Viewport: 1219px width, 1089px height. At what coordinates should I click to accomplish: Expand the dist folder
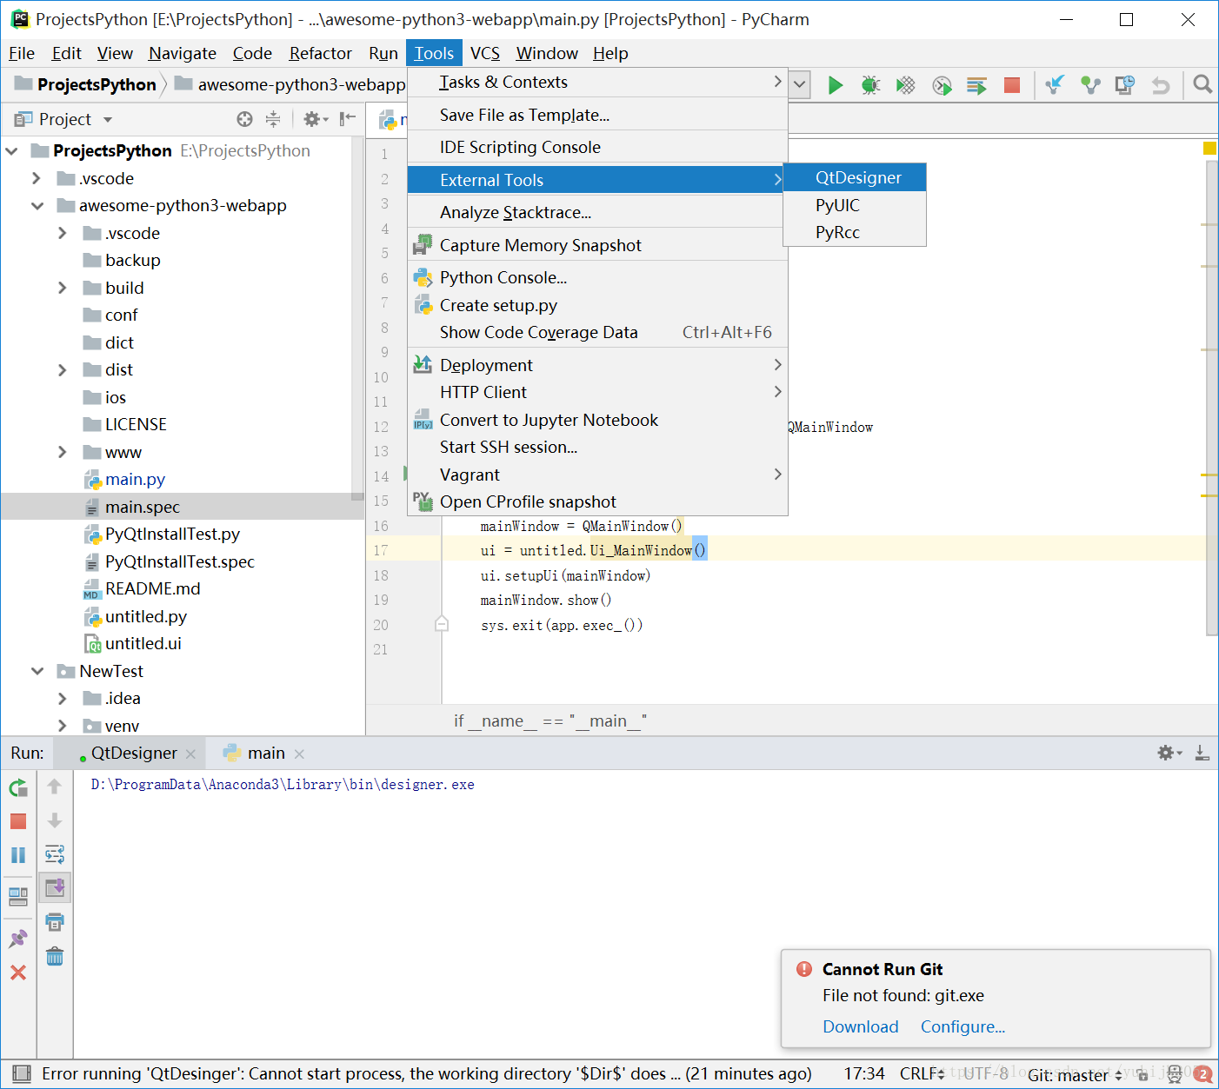[x=63, y=370]
